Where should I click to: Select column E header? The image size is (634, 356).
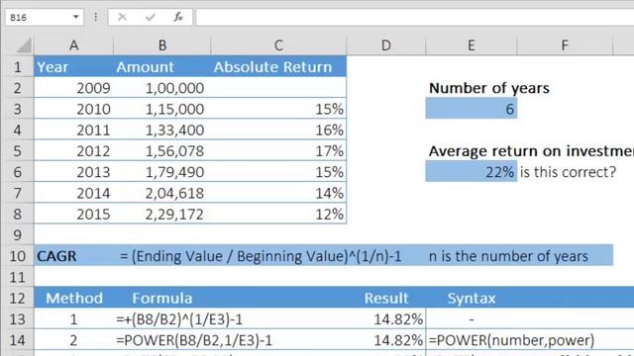pyautogui.click(x=472, y=45)
